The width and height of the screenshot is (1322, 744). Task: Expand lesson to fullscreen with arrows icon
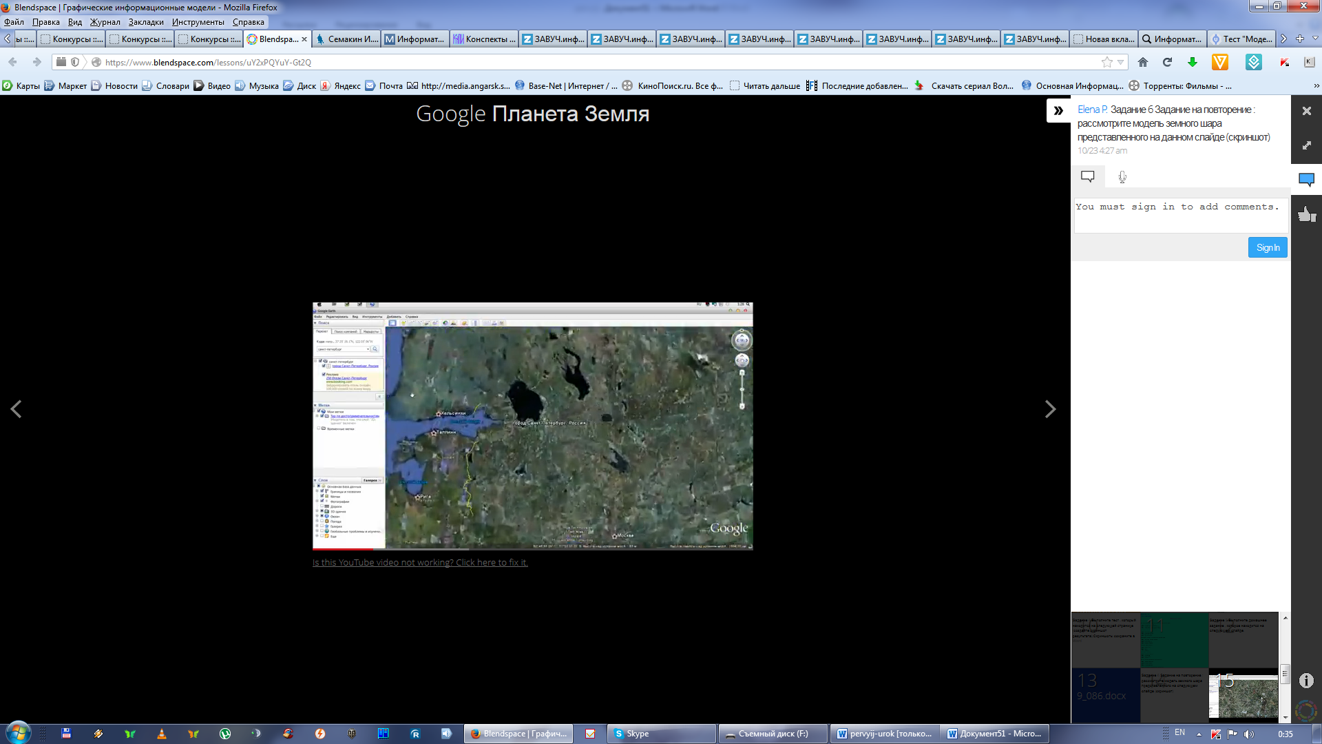[1306, 145]
